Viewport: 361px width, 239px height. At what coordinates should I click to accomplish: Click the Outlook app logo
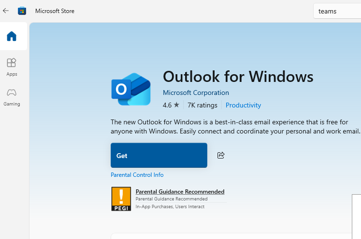(131, 89)
